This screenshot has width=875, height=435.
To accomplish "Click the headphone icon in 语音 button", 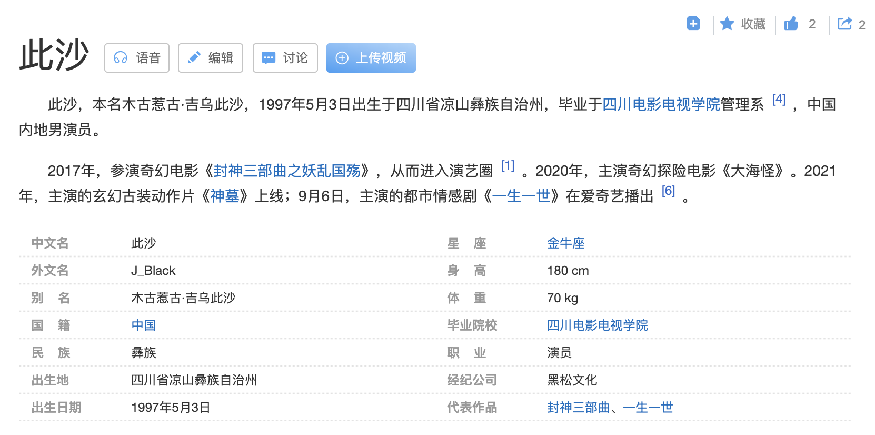I will point(121,58).
